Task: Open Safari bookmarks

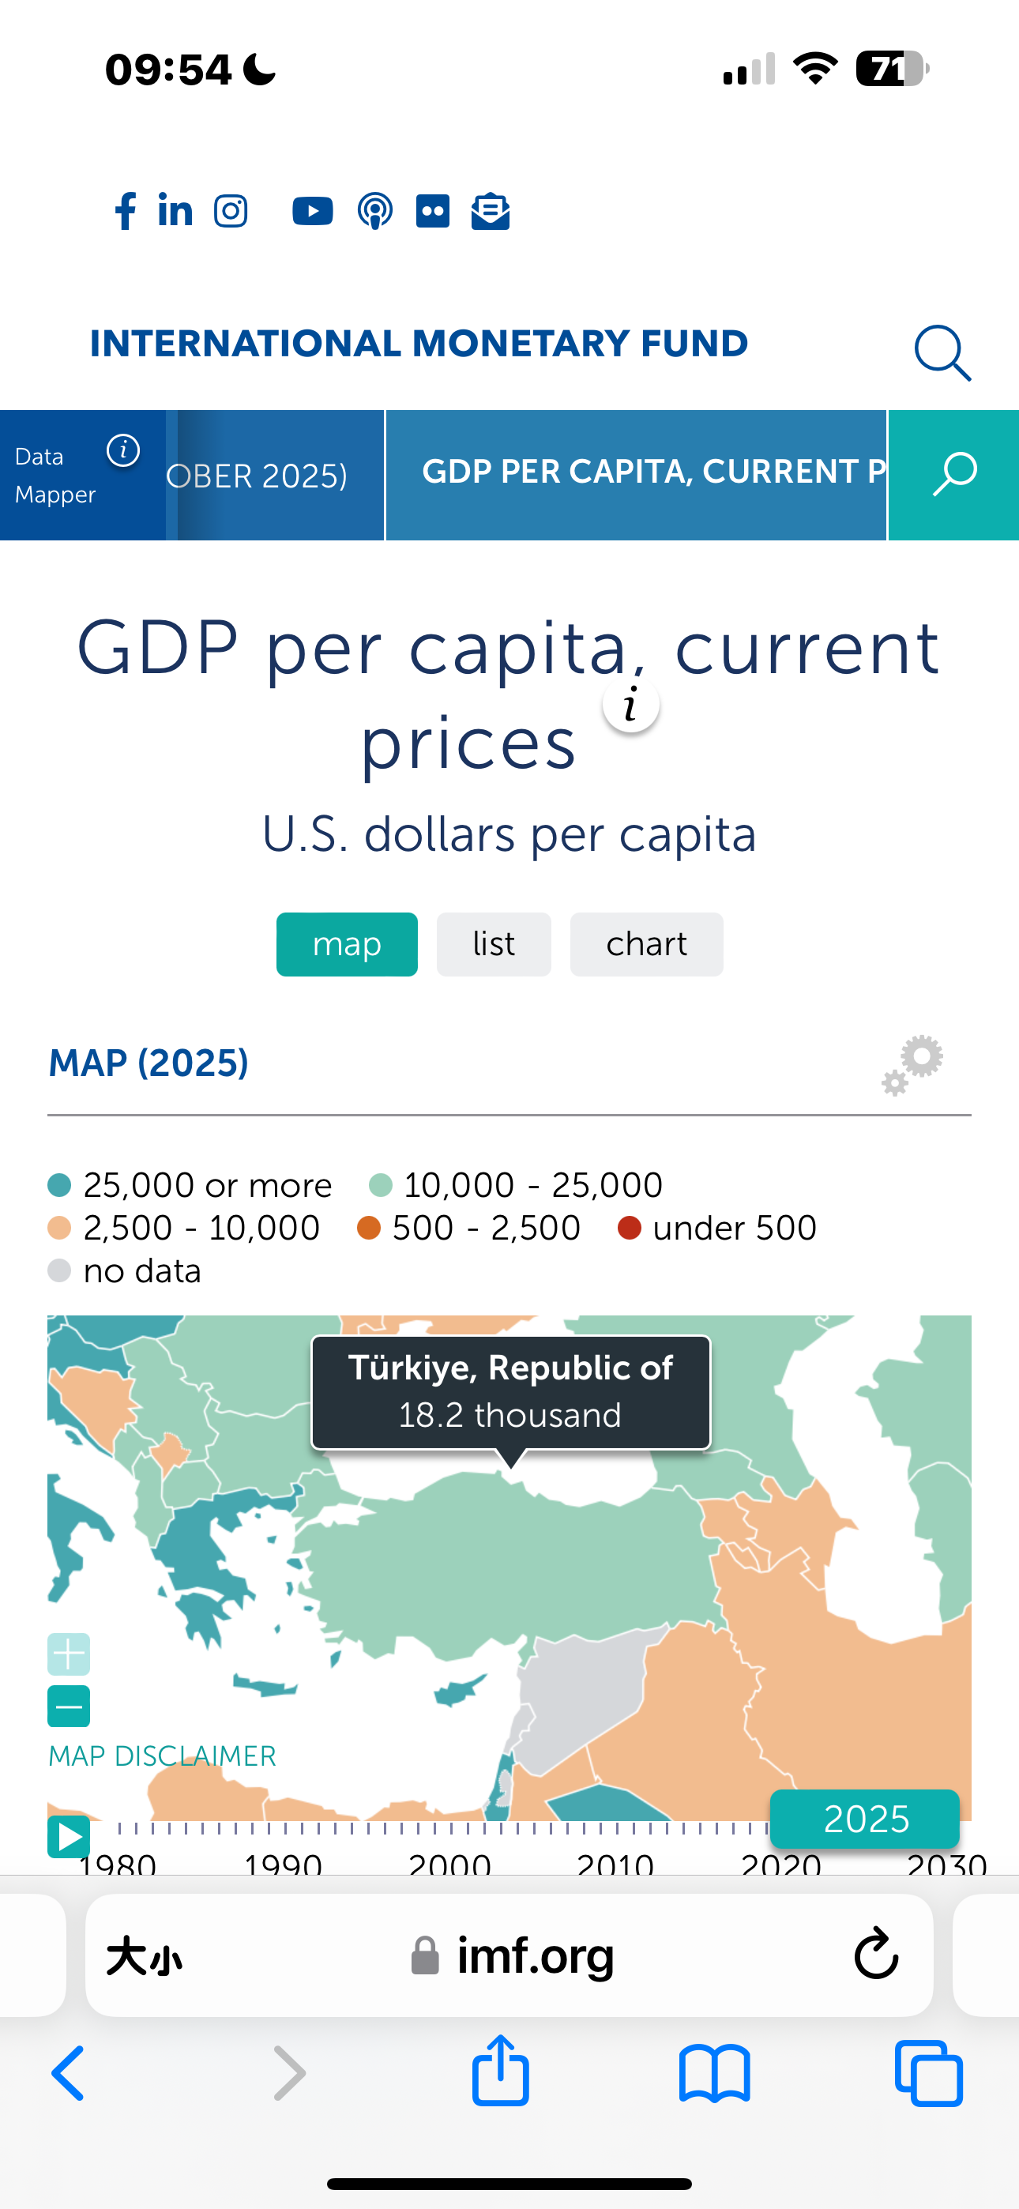Action: pos(718,2074)
